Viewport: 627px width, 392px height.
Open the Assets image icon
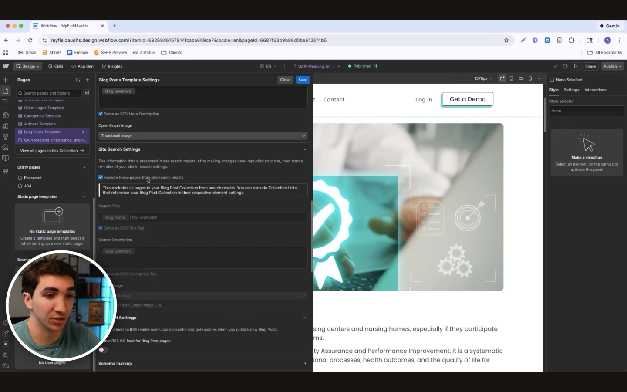(x=6, y=148)
